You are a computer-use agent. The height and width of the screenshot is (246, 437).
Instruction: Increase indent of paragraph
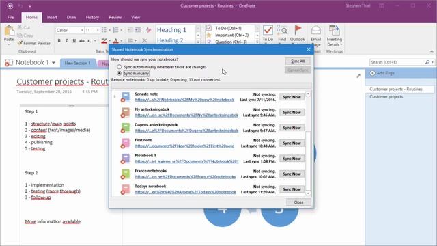pos(138,30)
